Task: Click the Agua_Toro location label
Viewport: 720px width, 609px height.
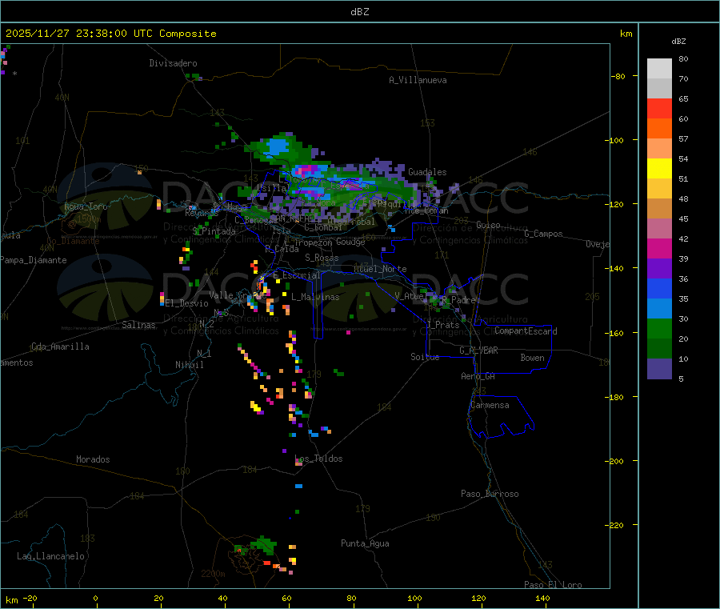Action: [86, 206]
